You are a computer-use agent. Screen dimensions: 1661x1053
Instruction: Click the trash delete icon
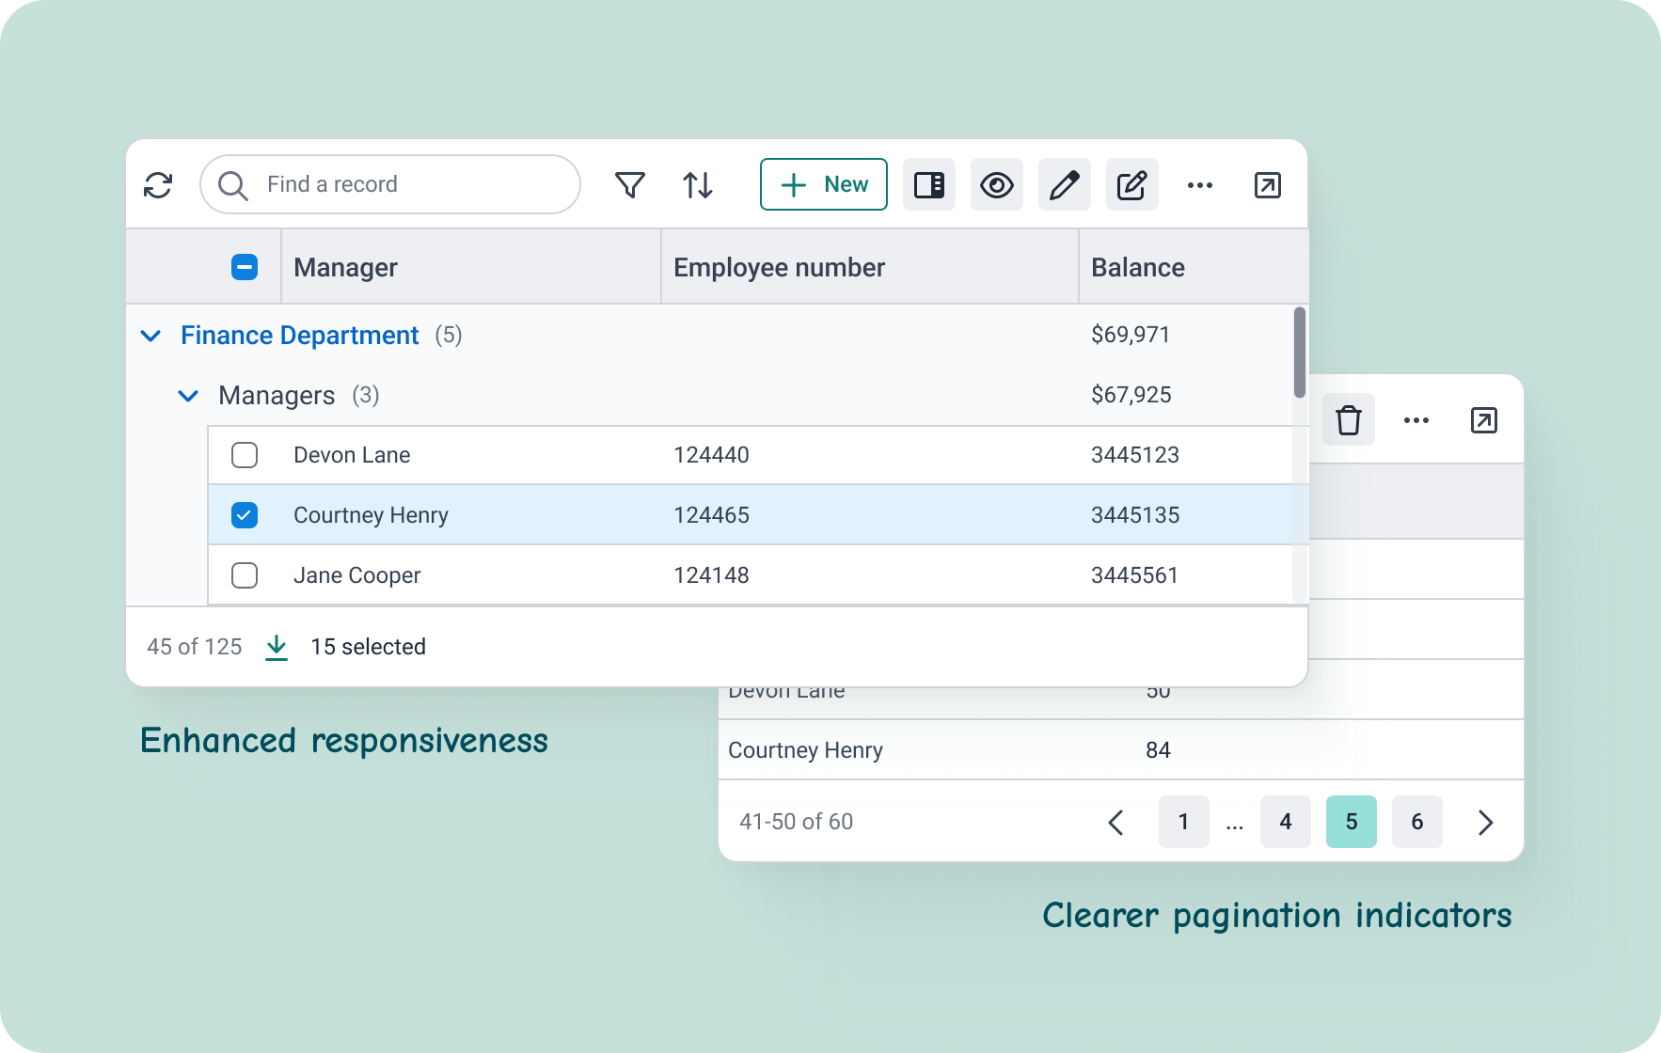click(1348, 420)
